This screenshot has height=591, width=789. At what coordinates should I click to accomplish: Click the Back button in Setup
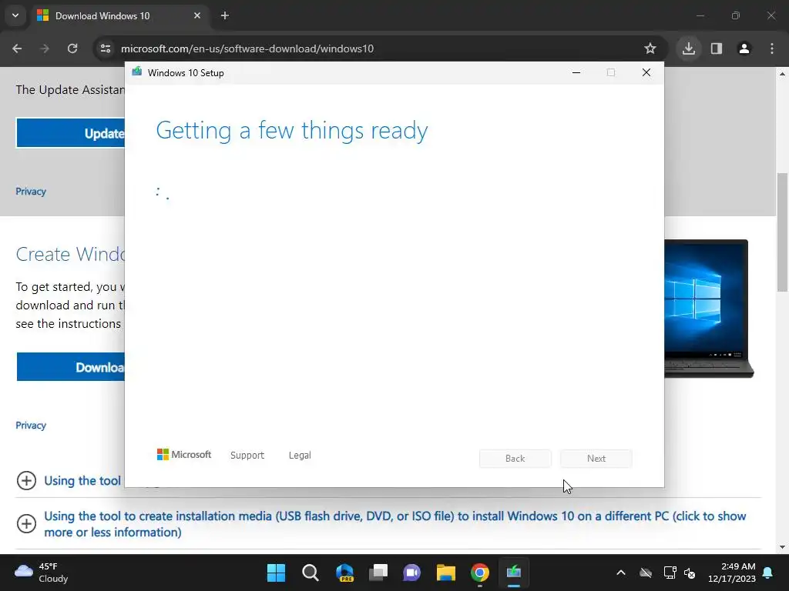tap(515, 459)
